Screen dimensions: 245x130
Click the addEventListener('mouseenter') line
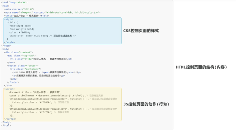point(63,99)
